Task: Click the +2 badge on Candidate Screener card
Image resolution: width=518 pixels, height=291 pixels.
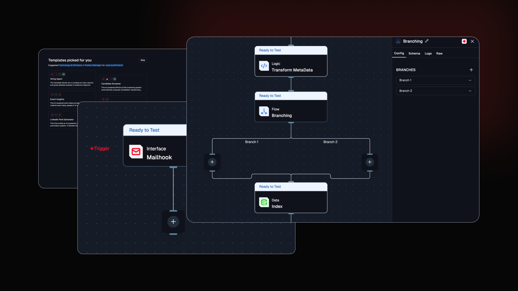Action: (x=114, y=79)
